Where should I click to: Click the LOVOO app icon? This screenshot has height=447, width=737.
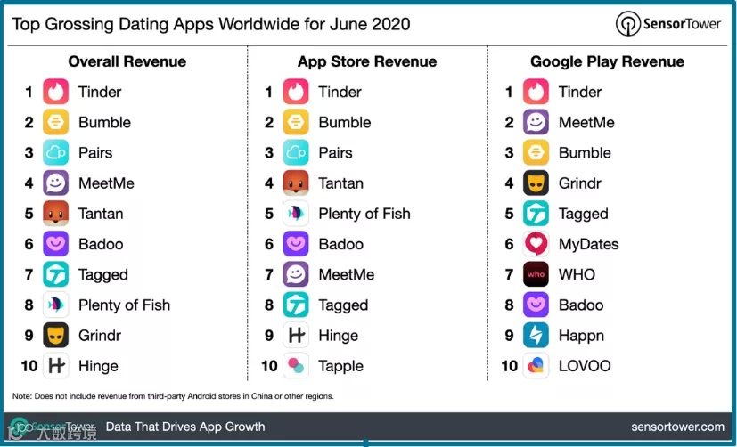click(536, 366)
